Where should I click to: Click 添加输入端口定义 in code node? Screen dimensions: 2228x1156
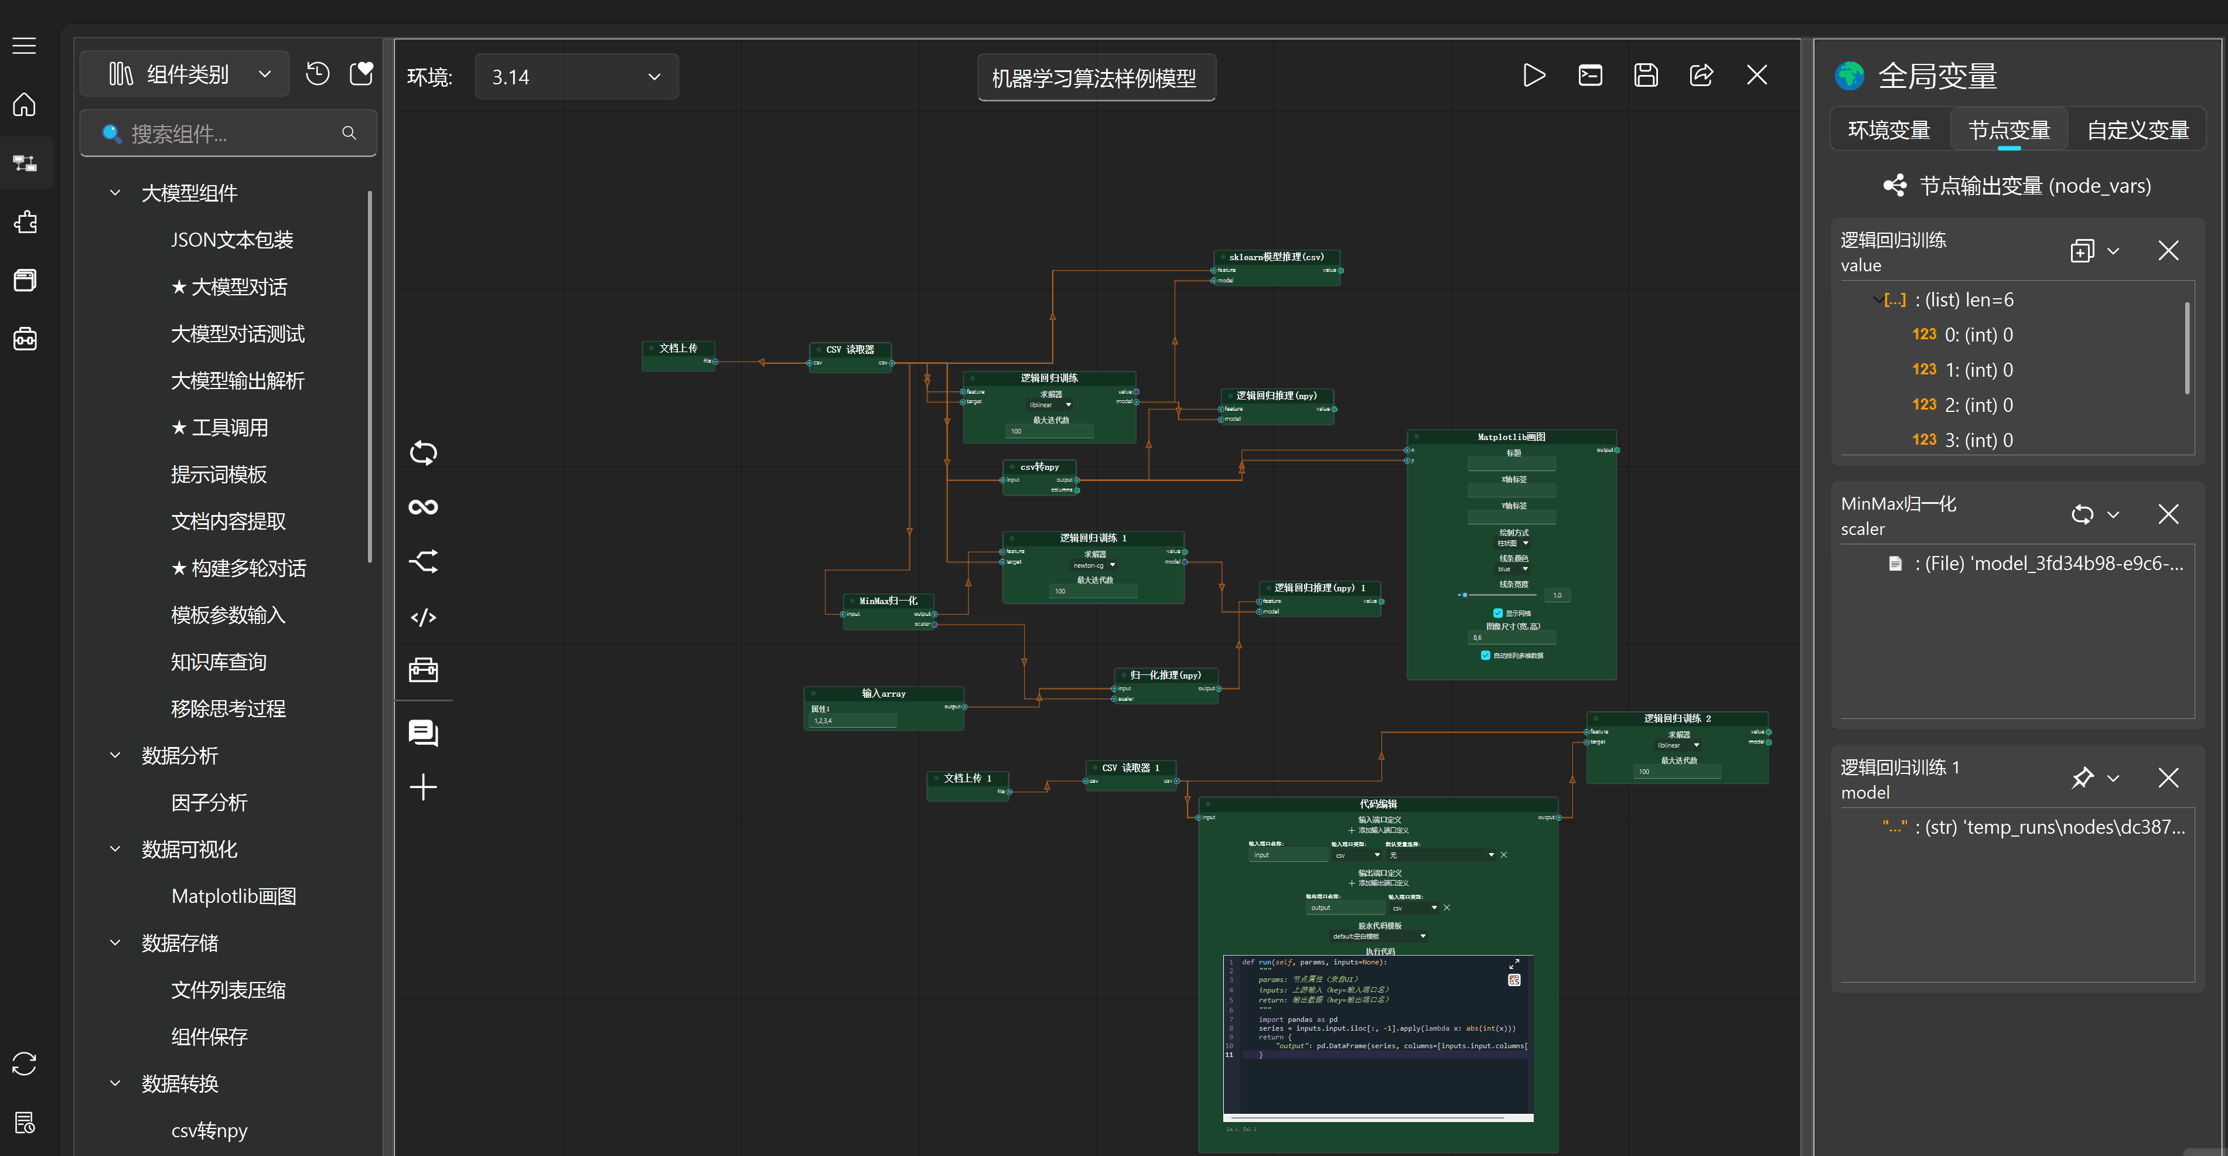[1379, 831]
